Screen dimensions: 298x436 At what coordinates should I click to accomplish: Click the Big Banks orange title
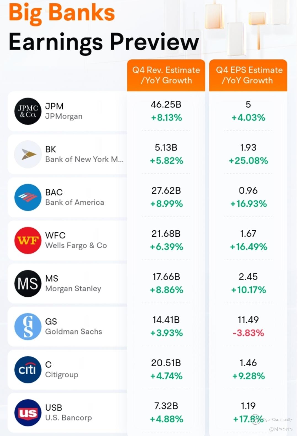pyautogui.click(x=62, y=13)
